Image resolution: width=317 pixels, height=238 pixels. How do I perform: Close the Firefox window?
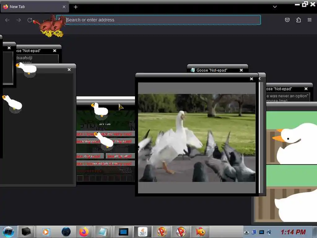pos(313,4)
